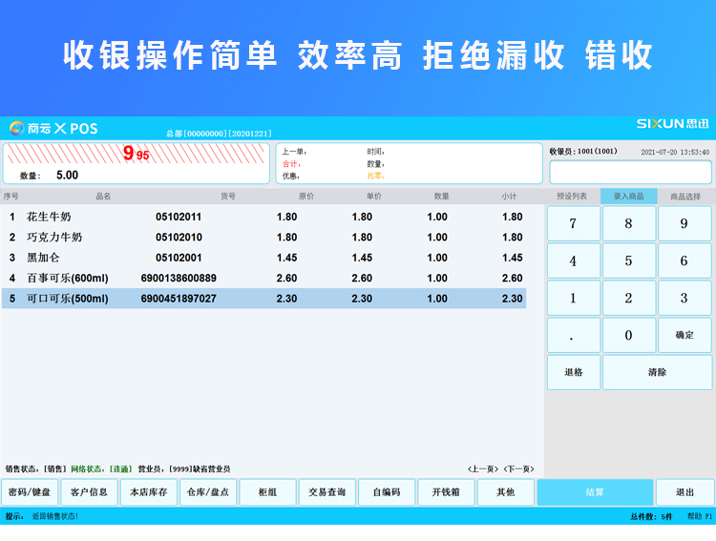Switch to the 预设列表 tab
716x541 pixels.
[573, 197]
